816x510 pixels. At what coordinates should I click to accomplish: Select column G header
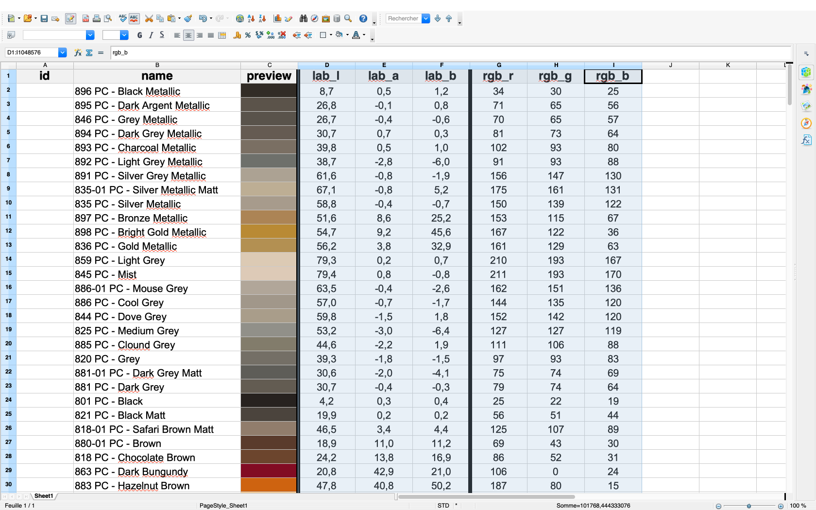click(498, 65)
